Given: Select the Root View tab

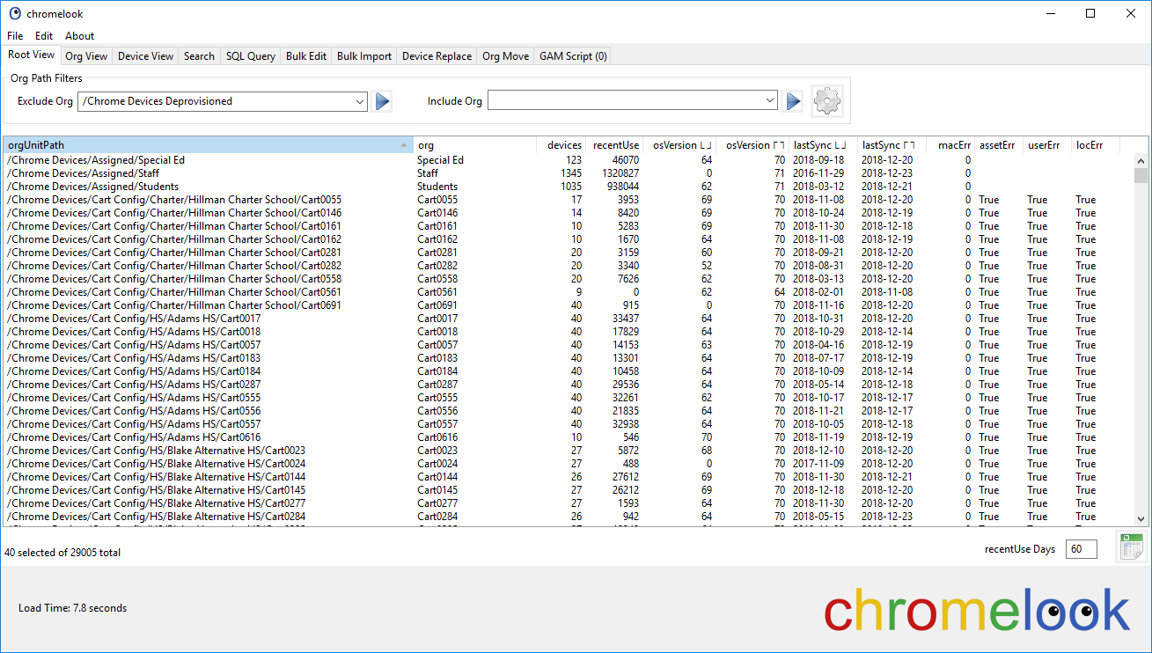Looking at the screenshot, I should coord(31,55).
